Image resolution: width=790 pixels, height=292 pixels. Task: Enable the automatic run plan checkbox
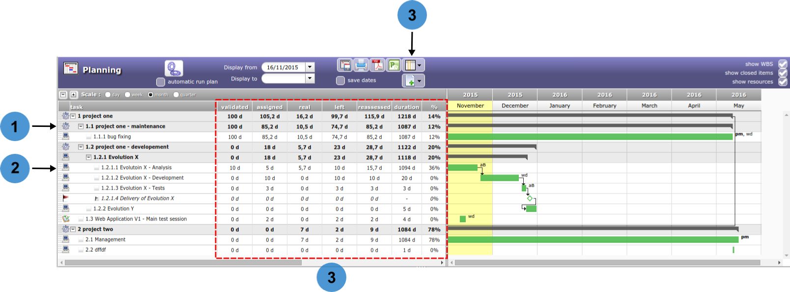pyautogui.click(x=161, y=82)
